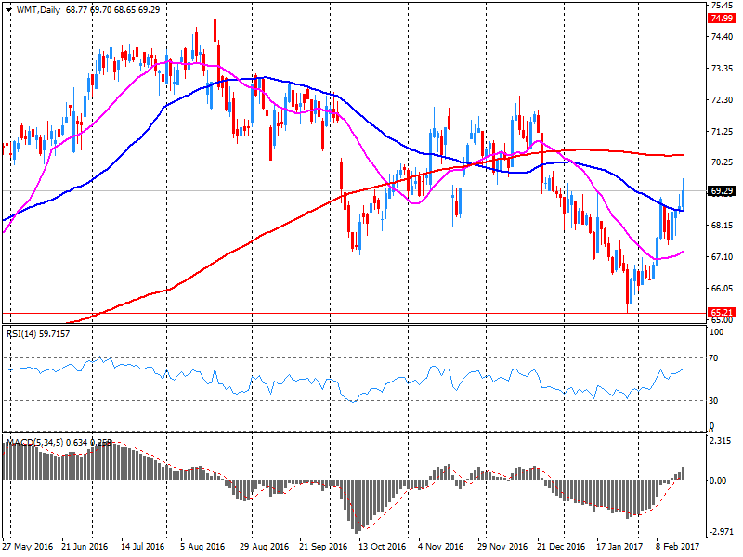Click the MACD scale value -2.971
Image resolution: width=743 pixels, height=557 pixels.
click(x=721, y=532)
